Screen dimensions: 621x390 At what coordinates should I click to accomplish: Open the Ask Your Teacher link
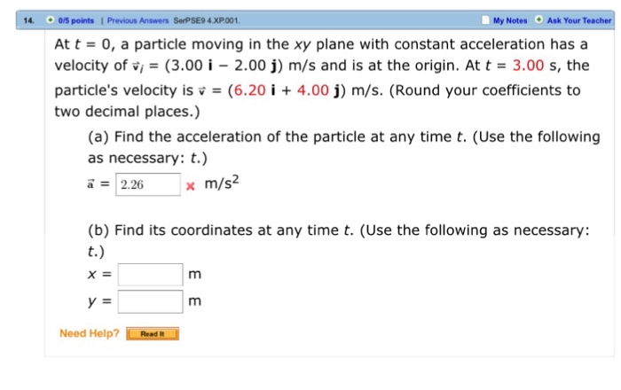pos(579,20)
